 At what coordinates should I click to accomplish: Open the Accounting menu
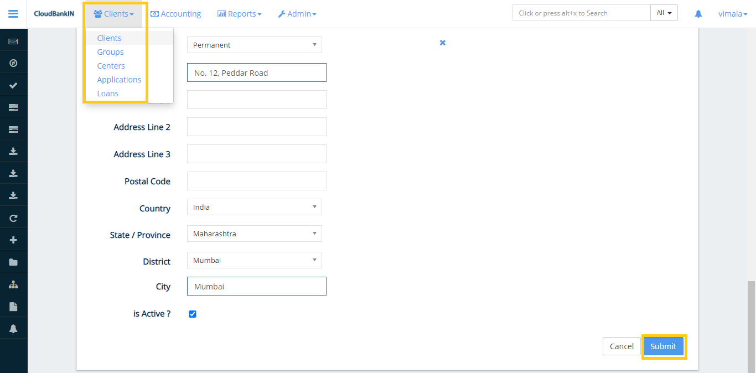coord(175,13)
